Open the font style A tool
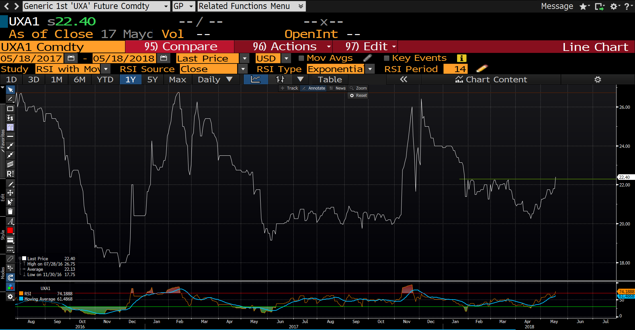The height and width of the screenshot is (330, 635). pos(10,221)
